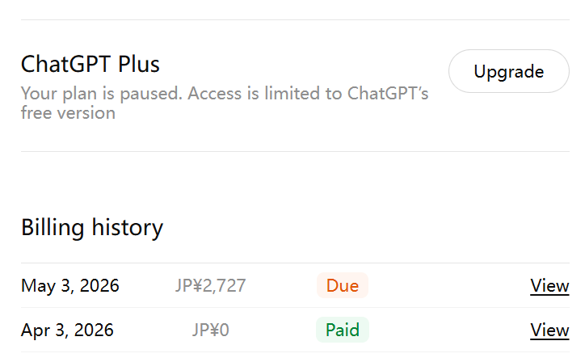Click the divider line above ChatGPT Plus
Image resolution: width=585 pixels, height=362 pixels.
[x=295, y=19]
